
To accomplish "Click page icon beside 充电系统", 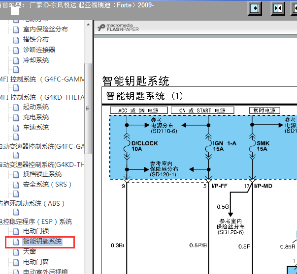I will click(16, 118).
